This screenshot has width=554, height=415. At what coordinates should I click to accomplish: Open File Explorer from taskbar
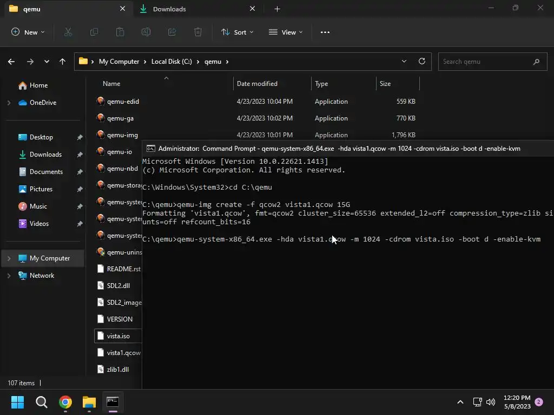click(89, 402)
